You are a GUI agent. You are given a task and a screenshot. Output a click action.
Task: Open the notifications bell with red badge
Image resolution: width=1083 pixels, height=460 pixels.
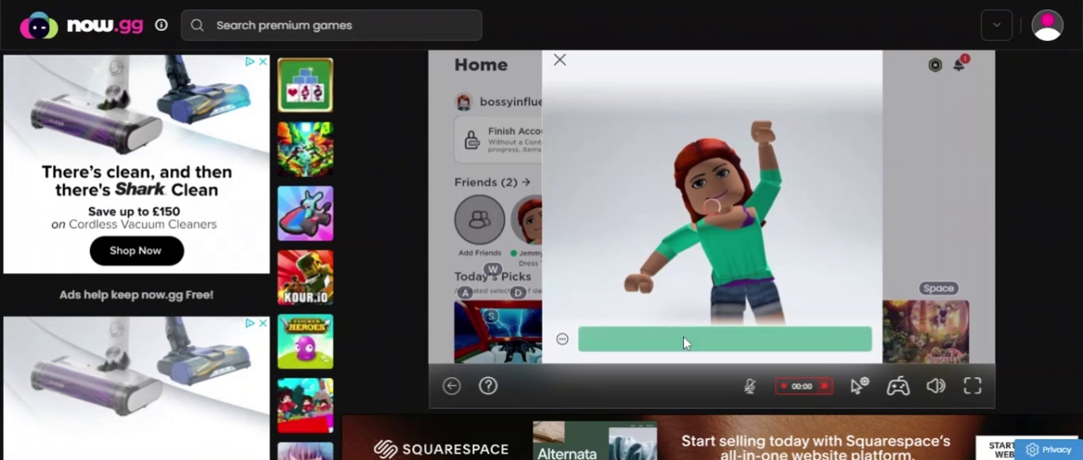pyautogui.click(x=960, y=65)
